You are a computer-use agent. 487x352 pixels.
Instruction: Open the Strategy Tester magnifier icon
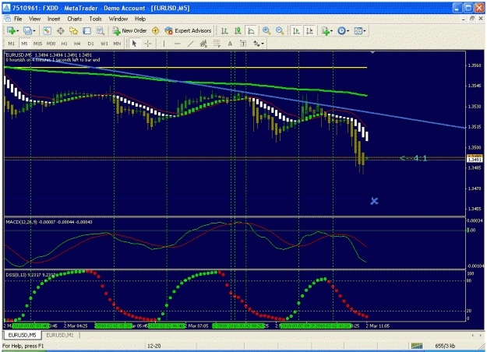(x=100, y=30)
